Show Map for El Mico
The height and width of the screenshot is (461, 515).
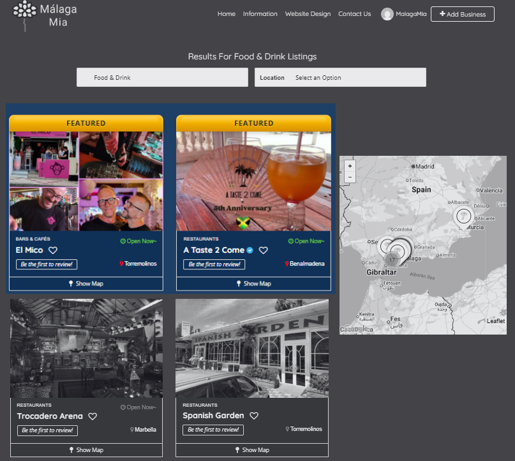(x=86, y=283)
